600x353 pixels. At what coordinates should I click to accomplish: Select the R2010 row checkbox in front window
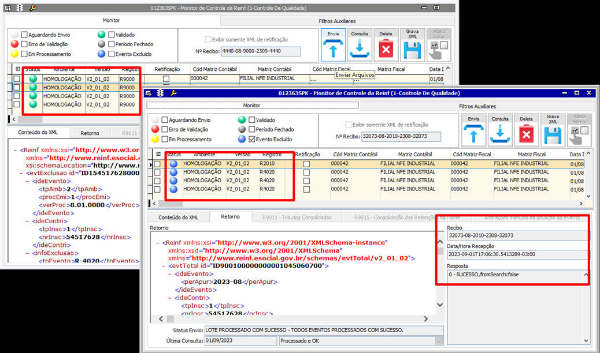(x=157, y=164)
